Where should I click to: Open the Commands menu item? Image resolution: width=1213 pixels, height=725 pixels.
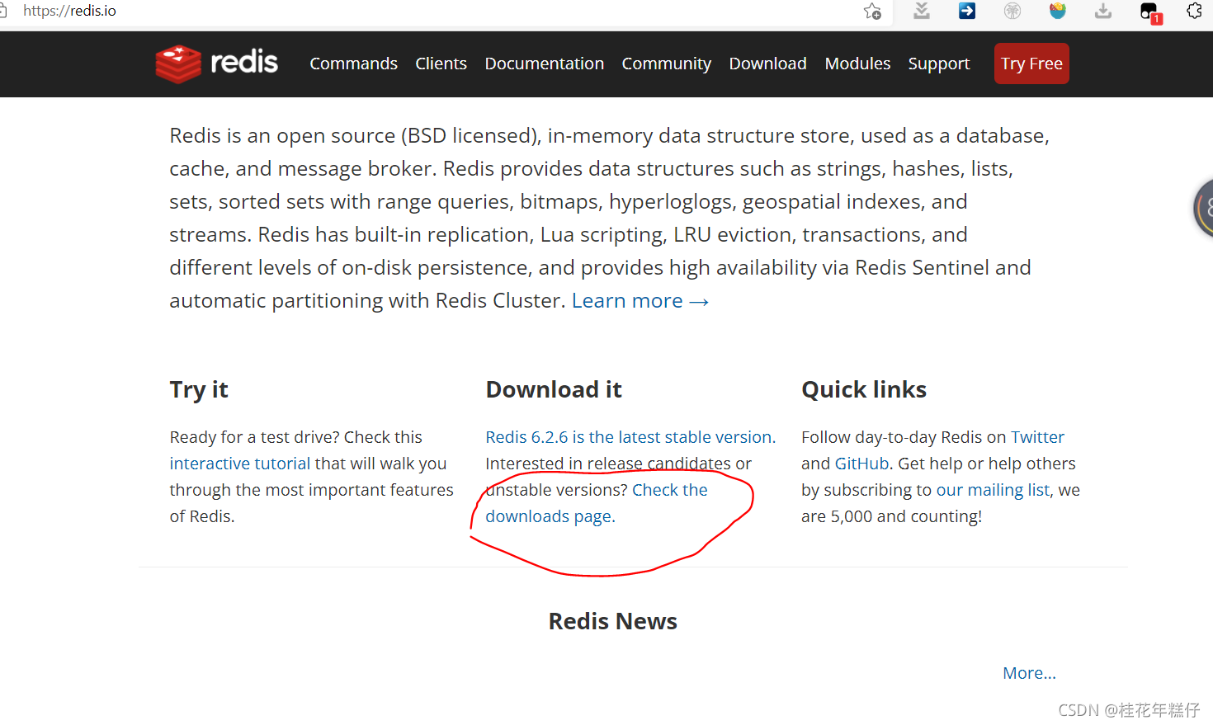[353, 64]
